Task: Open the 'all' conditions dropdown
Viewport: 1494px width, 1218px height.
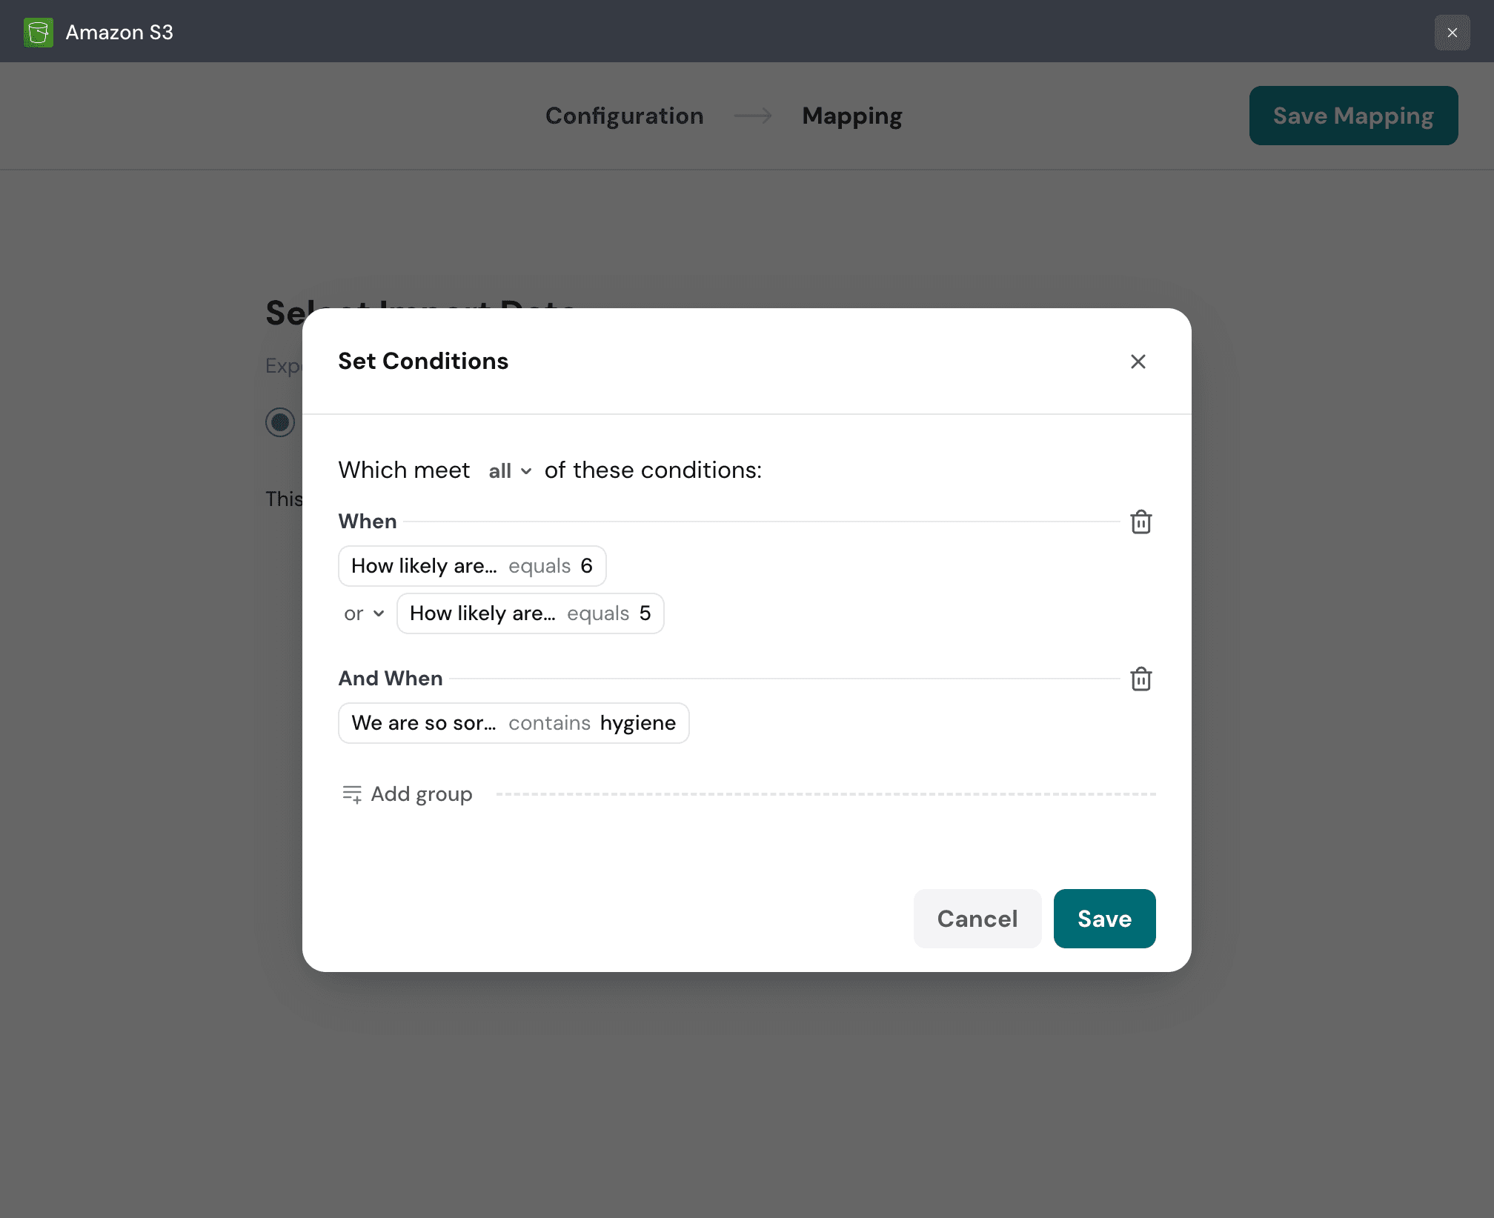Action: pos(510,471)
